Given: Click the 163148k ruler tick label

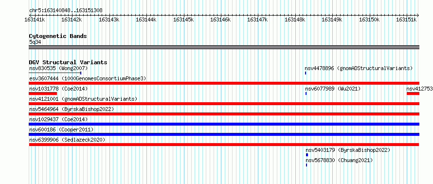Looking at the screenshot, I should coord(295,19).
